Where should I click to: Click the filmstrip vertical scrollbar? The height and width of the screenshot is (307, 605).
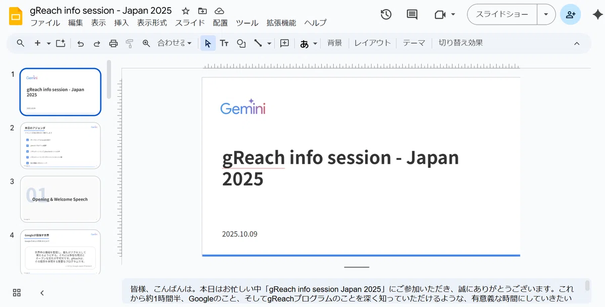coord(109,80)
